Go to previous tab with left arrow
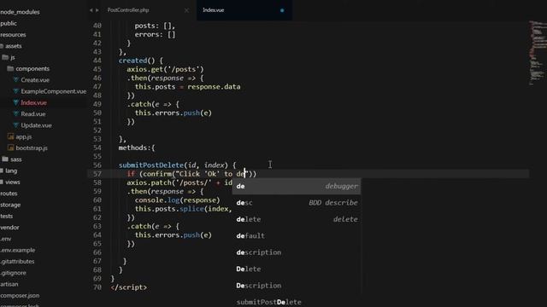The image size is (547, 307). (91, 10)
